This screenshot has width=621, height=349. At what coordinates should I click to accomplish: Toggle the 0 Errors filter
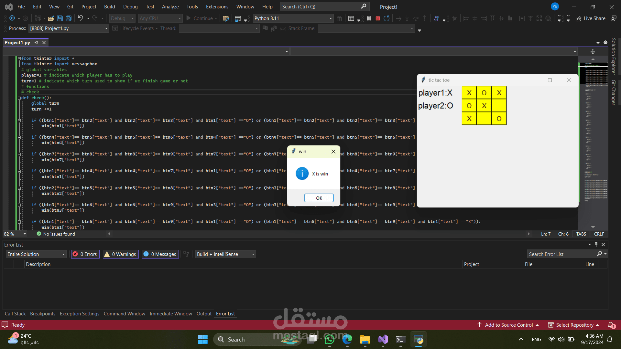85,254
